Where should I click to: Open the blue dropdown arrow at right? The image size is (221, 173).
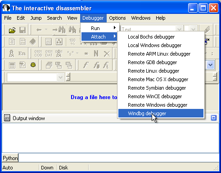[x=210, y=65]
